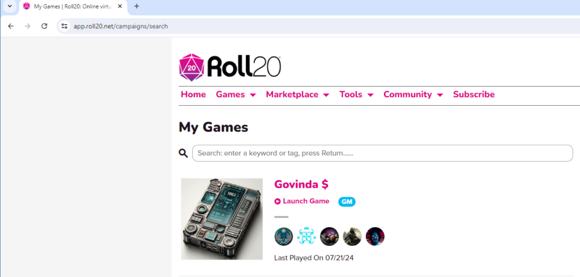The height and width of the screenshot is (277, 580).
Task: Click the Launch Game link
Action: pyautogui.click(x=302, y=201)
